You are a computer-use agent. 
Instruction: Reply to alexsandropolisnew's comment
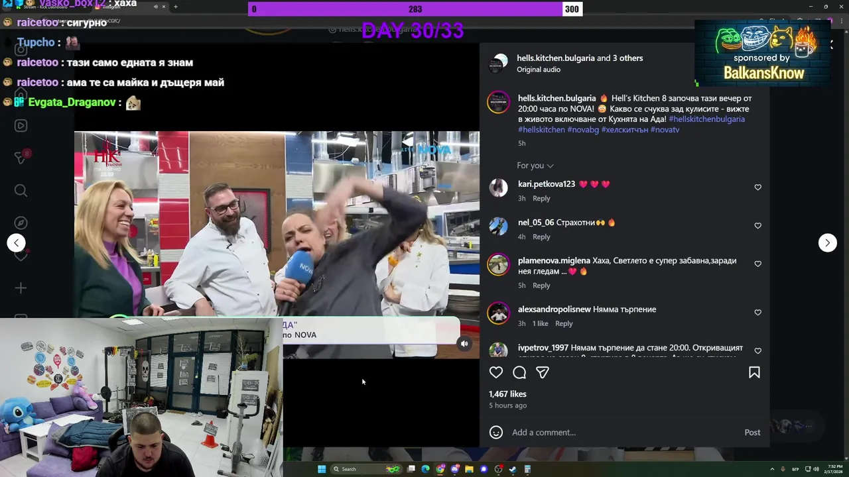pyautogui.click(x=564, y=324)
